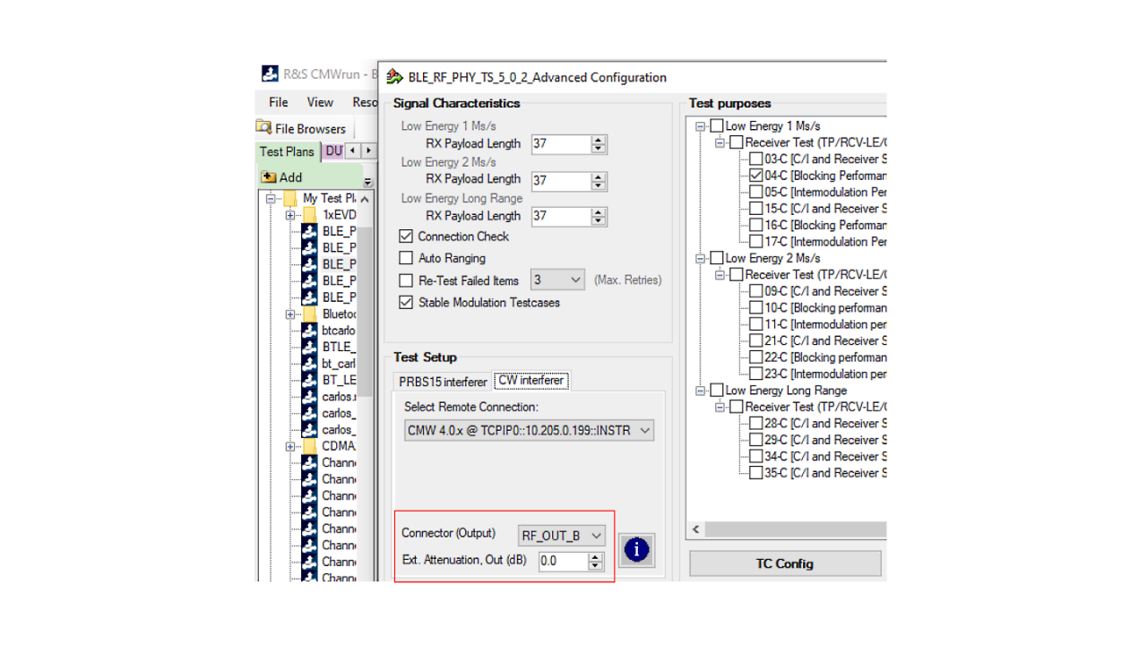Click the My Test Plans folder icon
Image resolution: width=1147 pixels, height=645 pixels.
pos(291,198)
